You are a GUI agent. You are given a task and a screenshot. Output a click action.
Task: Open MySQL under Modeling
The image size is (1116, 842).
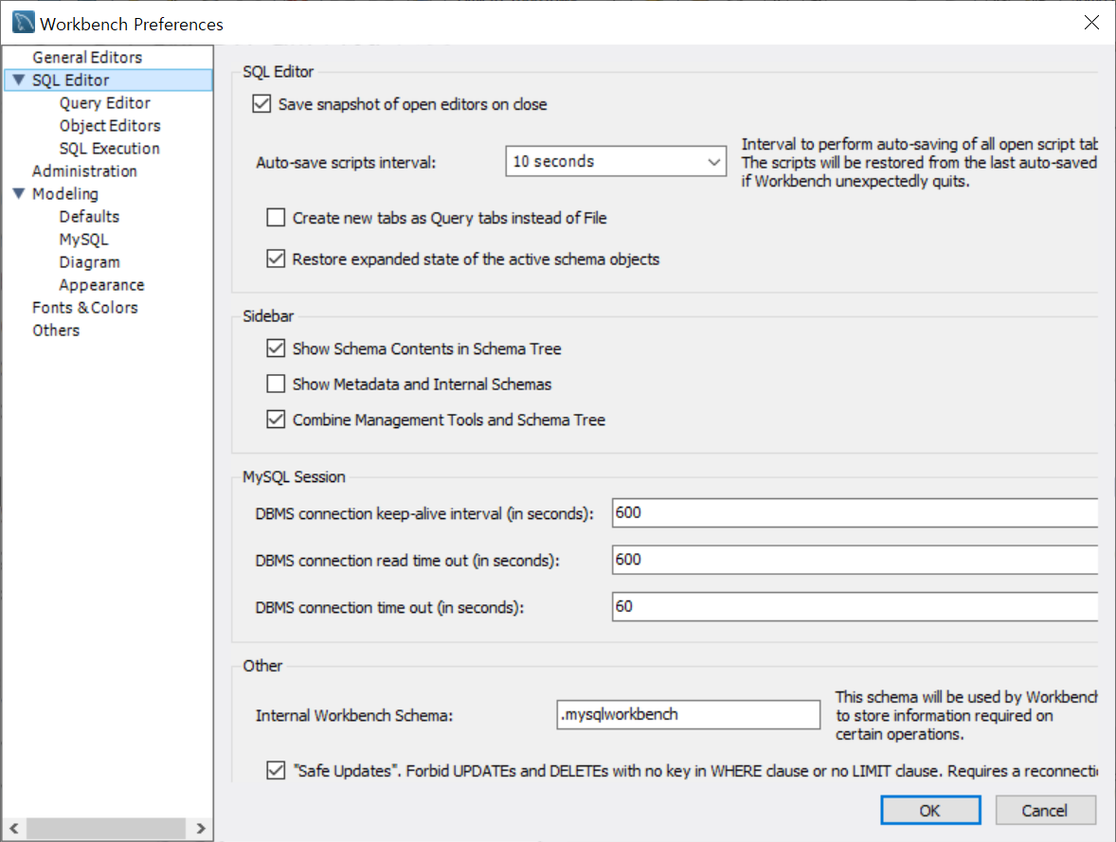pyautogui.click(x=83, y=239)
